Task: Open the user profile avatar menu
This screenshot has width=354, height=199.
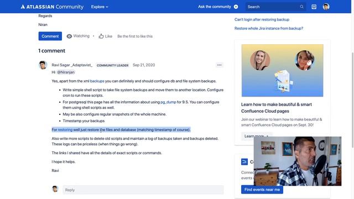Action: click(326, 7)
